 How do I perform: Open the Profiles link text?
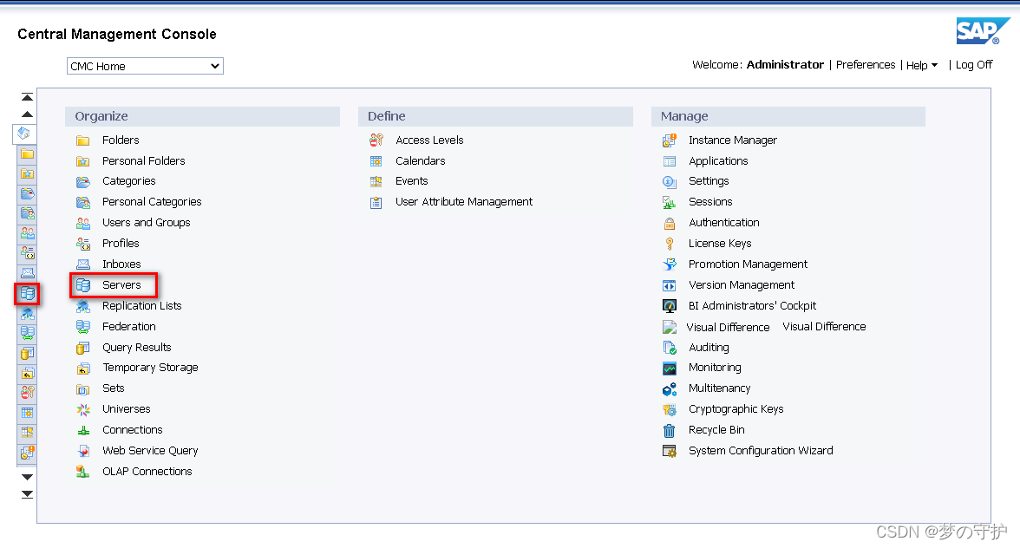(121, 243)
